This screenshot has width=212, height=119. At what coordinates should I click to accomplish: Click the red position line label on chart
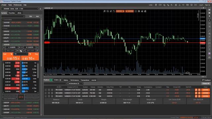pyautogui.click(x=47, y=43)
